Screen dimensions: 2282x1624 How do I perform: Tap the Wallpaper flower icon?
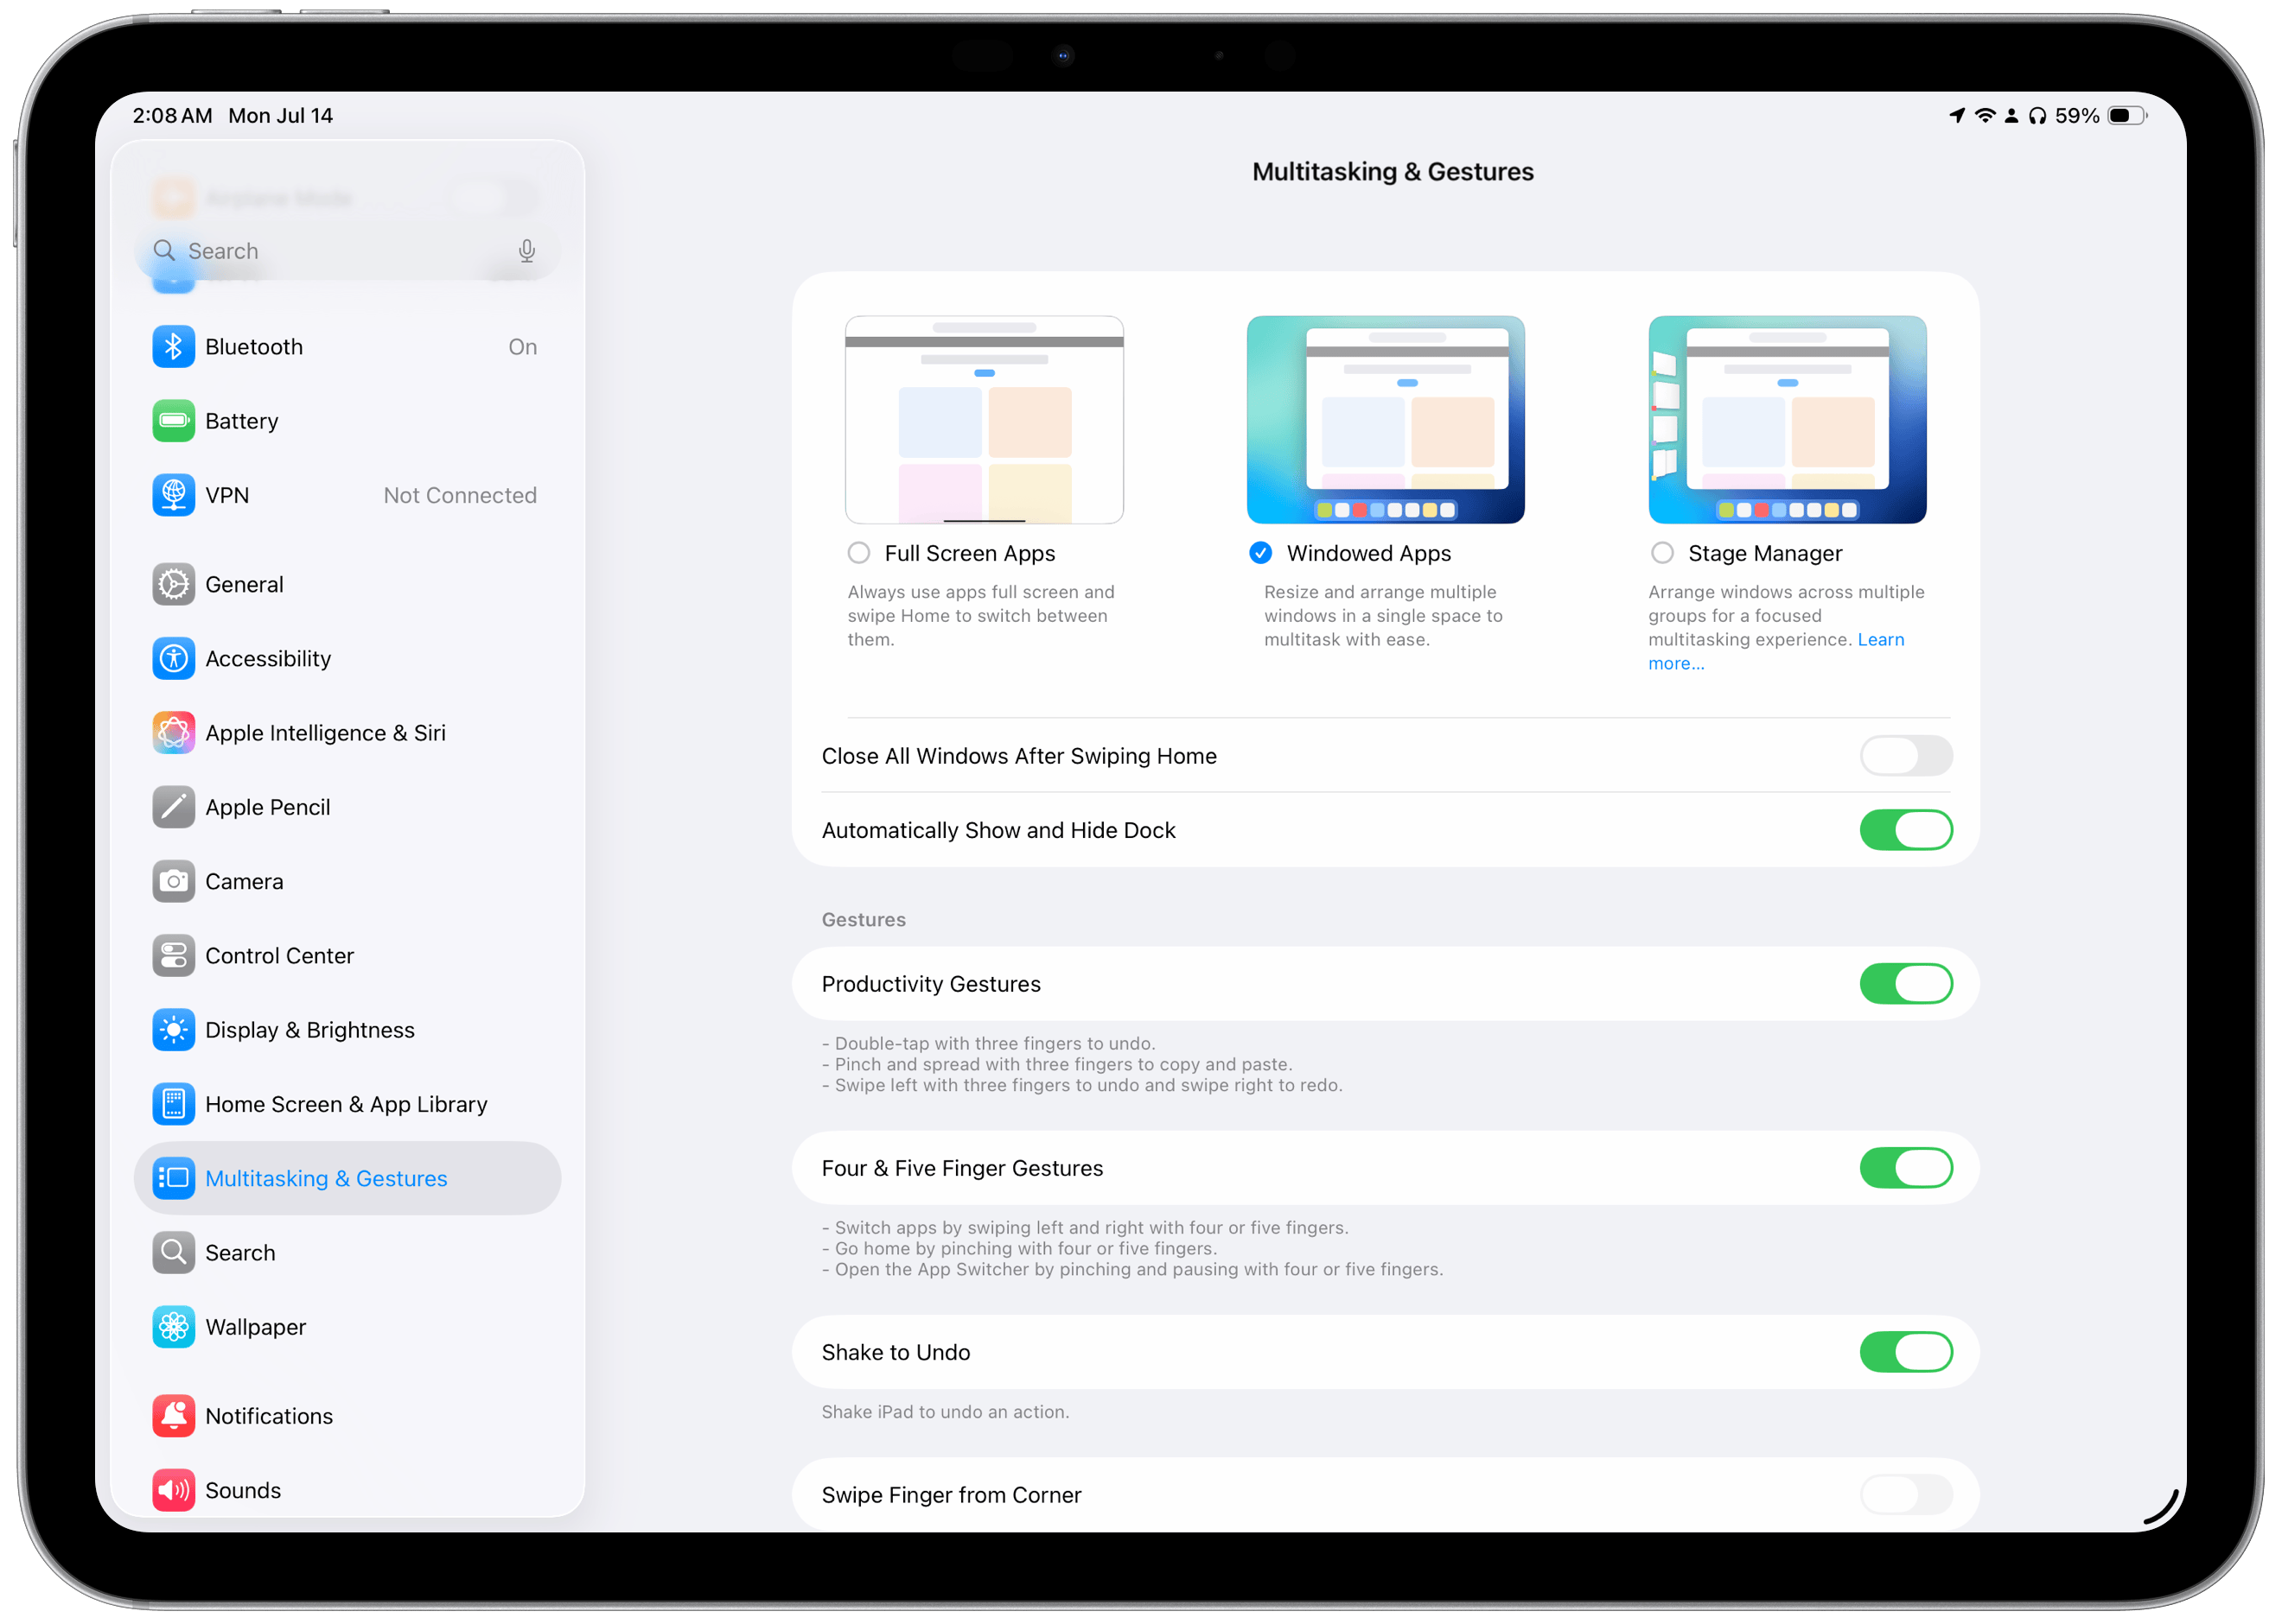click(173, 1327)
